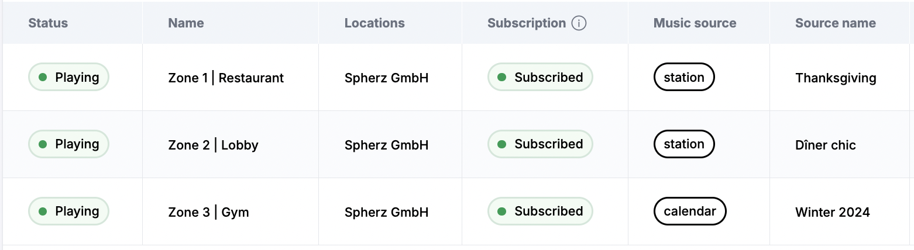Click the Playing status badge for Zone 2
This screenshot has width=914, height=250.
(69, 144)
